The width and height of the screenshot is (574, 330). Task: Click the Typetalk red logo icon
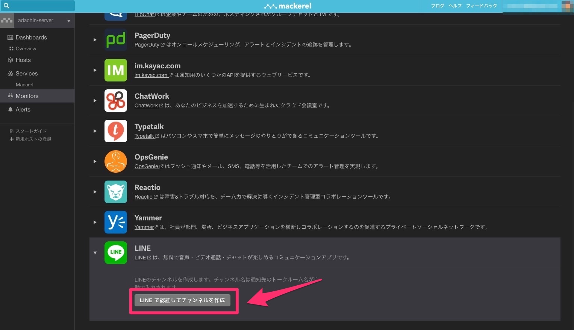pos(115,131)
